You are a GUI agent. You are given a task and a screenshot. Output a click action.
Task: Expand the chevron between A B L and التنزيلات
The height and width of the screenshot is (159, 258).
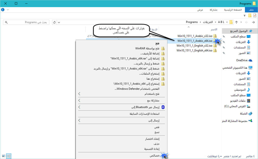[x=215, y=22]
